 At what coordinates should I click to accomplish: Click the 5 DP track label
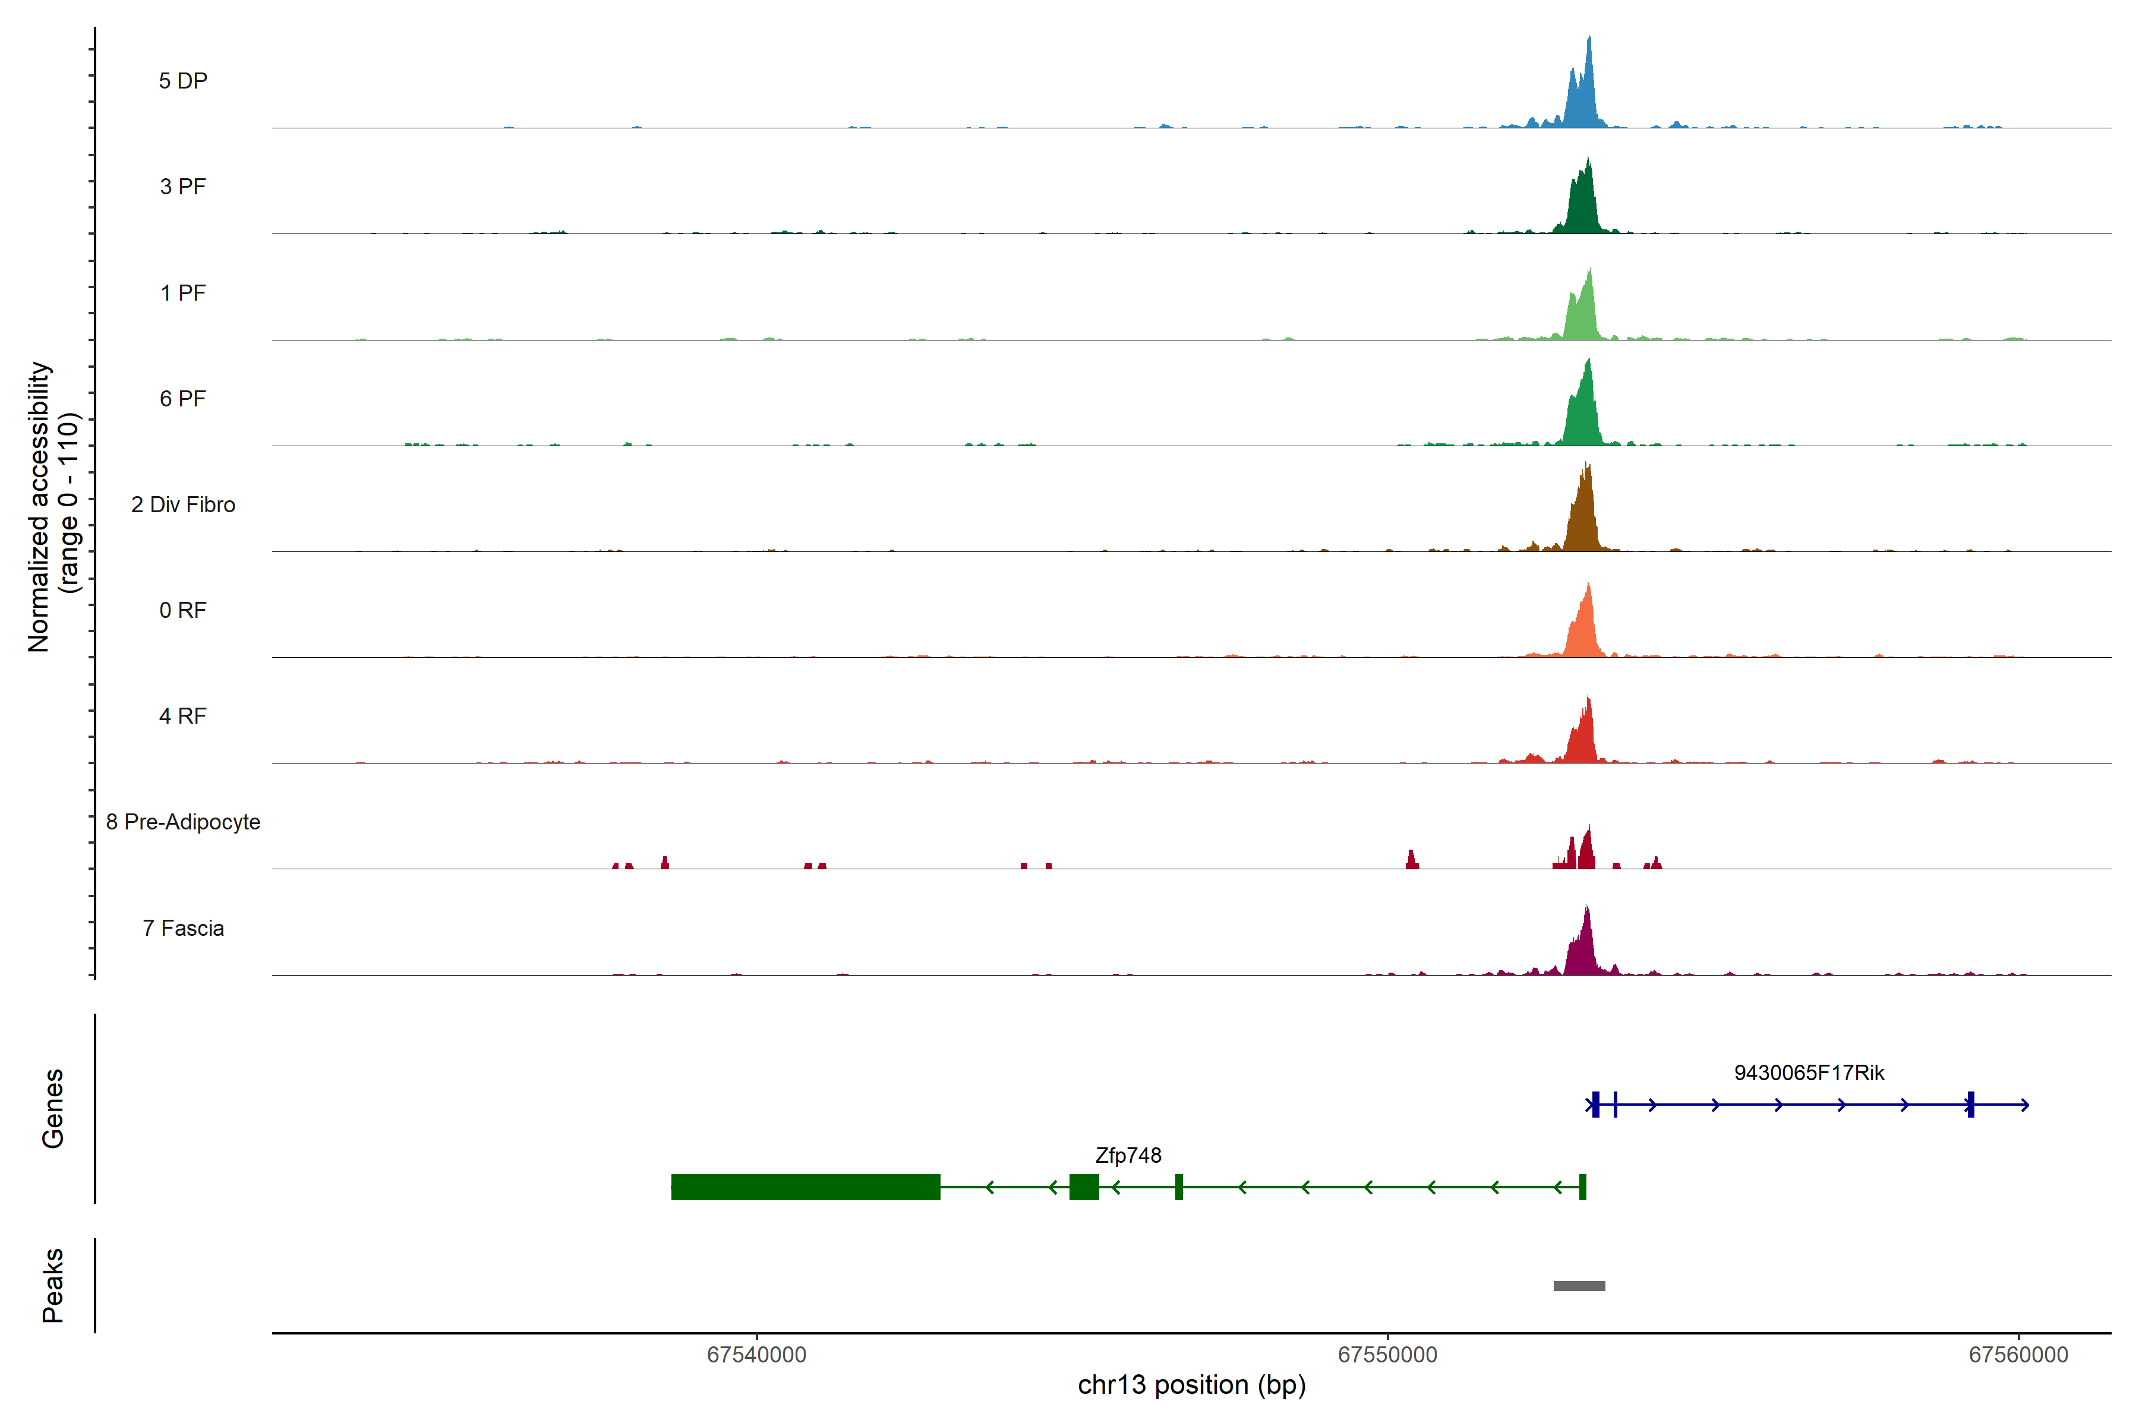coord(183,81)
